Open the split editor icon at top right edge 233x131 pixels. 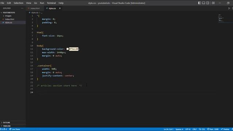pos(232,8)
